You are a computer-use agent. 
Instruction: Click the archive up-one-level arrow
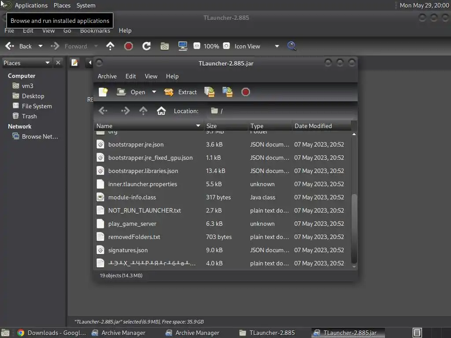[x=143, y=110]
